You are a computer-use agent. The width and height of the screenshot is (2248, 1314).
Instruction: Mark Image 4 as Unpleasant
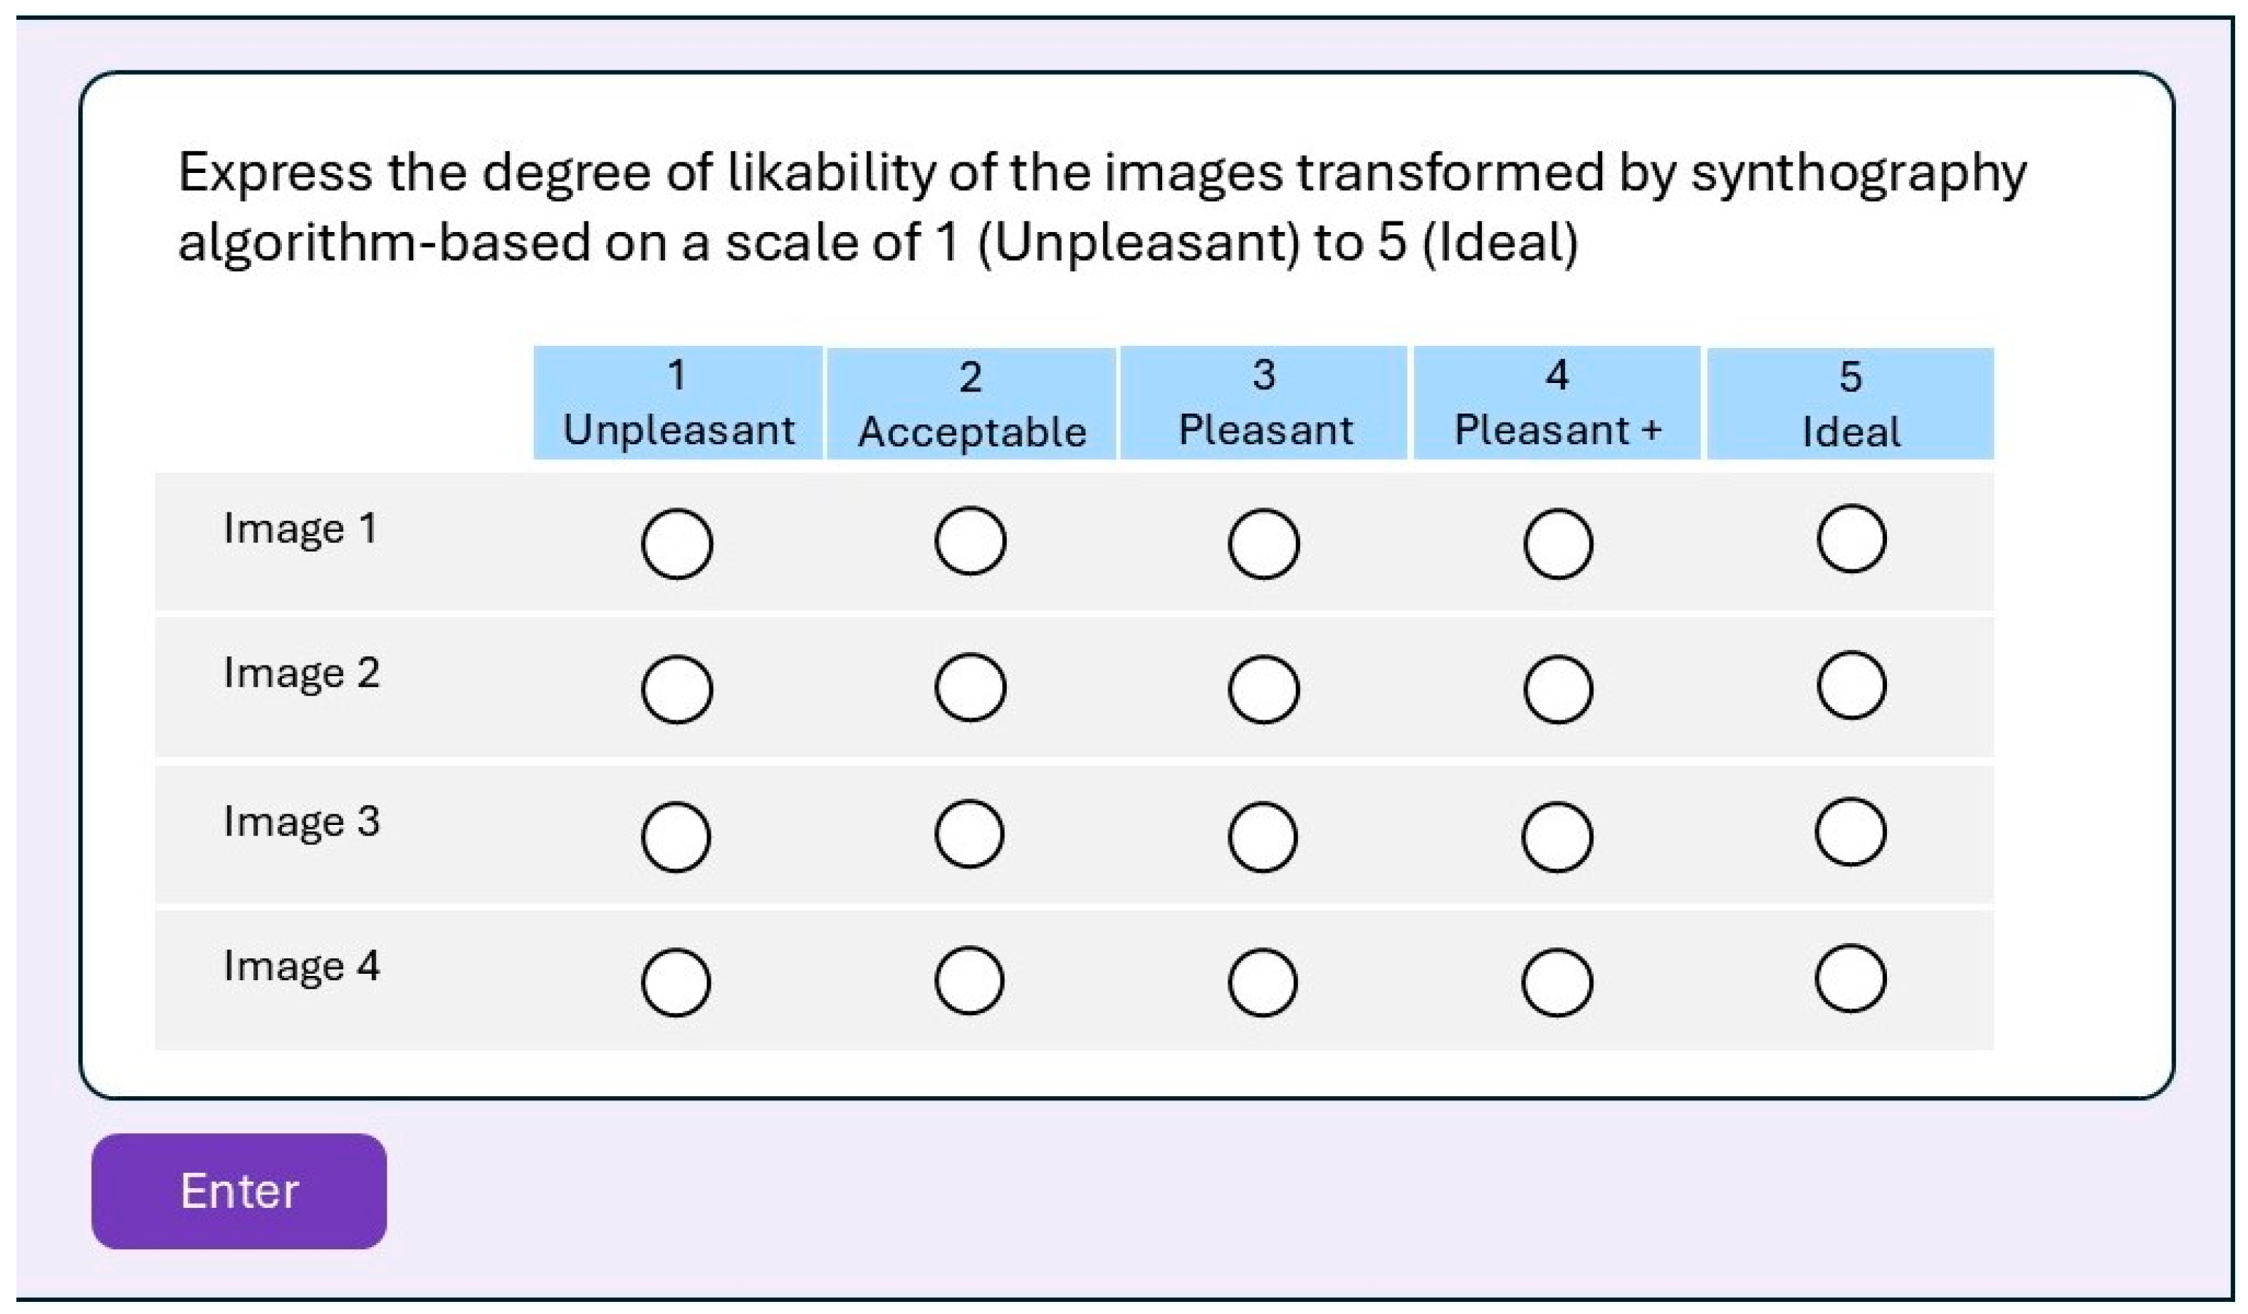[676, 983]
